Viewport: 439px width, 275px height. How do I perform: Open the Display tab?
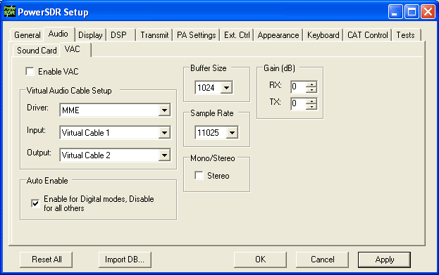tap(90, 35)
